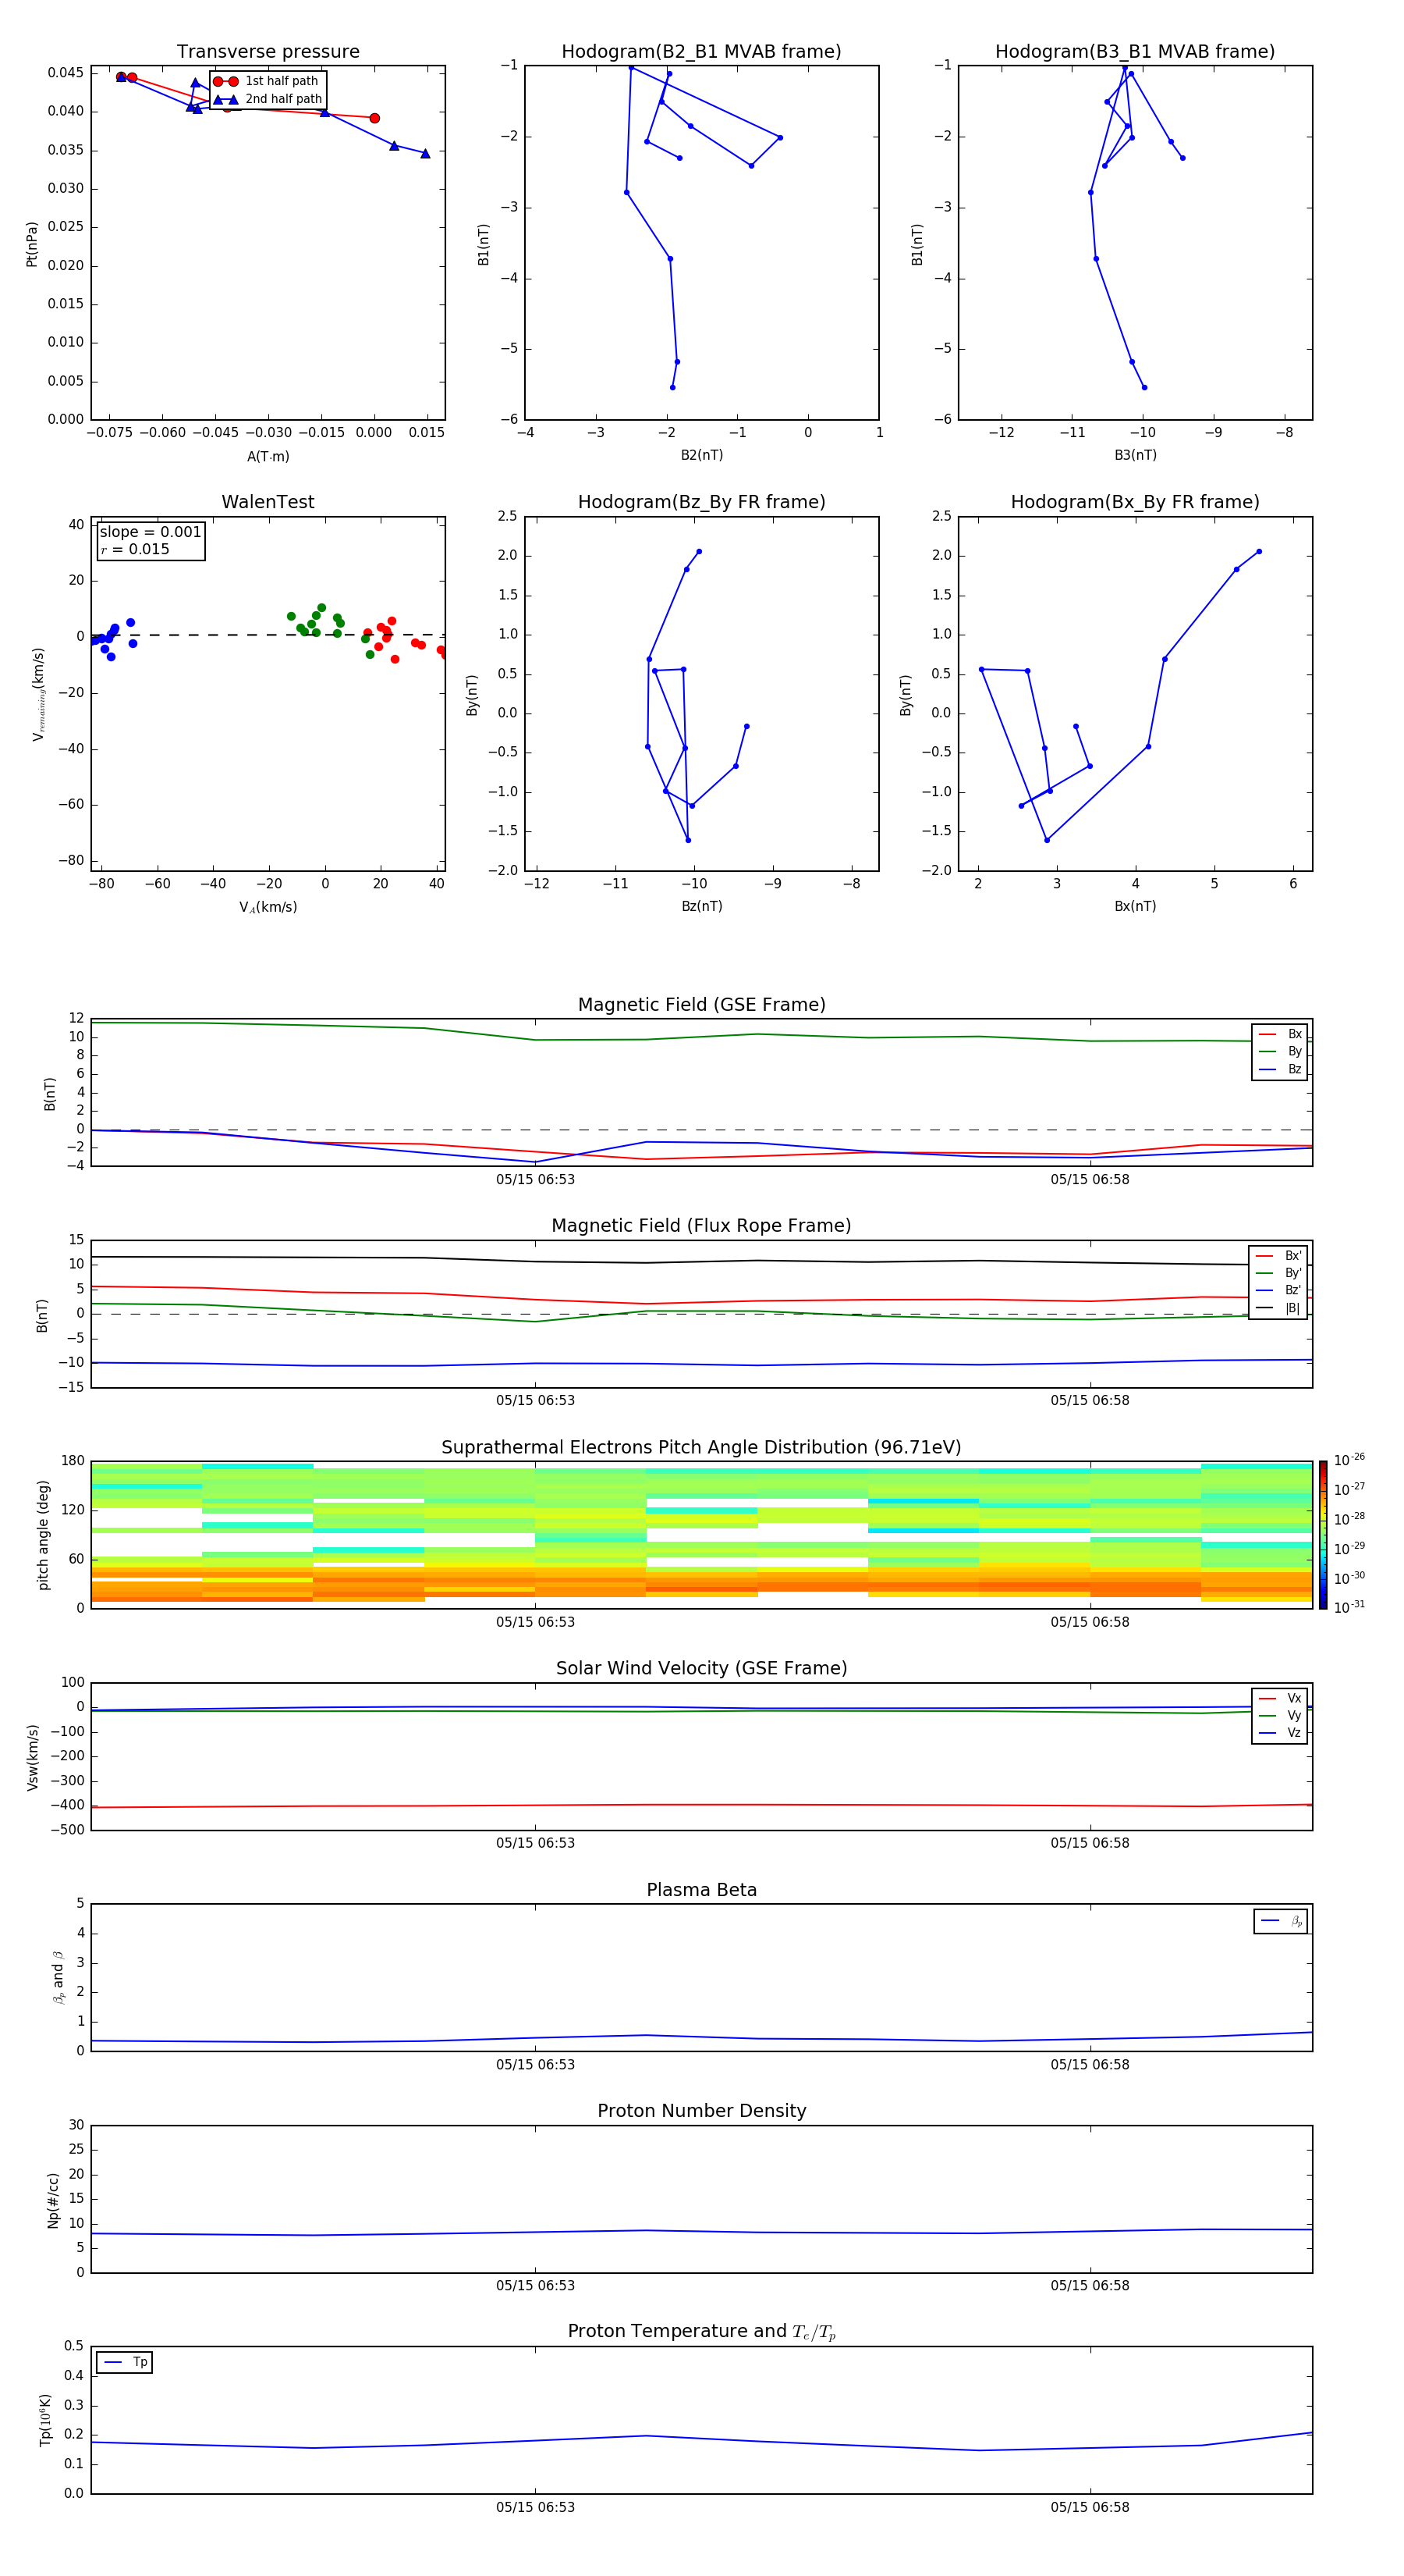
Task: Click the 'Vsw(km/s)' axis label
Action: pyautogui.click(x=32, y=1756)
